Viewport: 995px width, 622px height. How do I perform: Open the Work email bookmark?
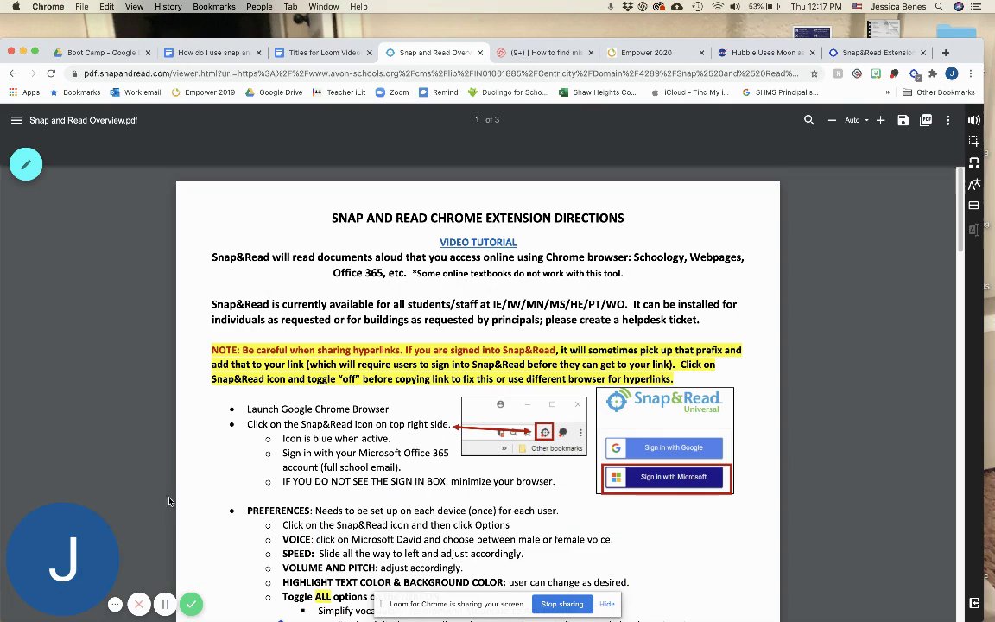(136, 92)
